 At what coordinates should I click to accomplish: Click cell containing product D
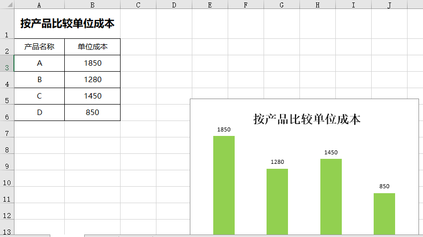point(39,113)
